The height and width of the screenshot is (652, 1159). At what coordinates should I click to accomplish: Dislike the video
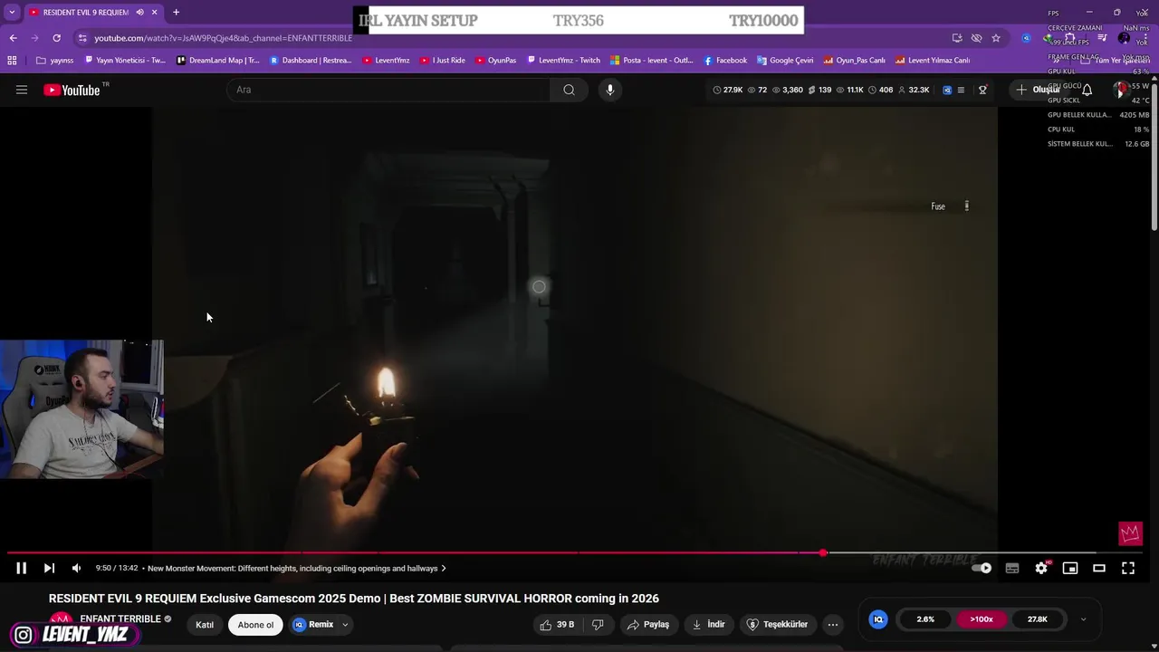[x=598, y=625]
